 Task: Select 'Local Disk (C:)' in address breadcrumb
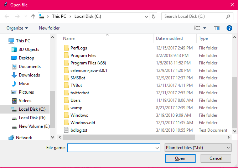pyautogui.click(x=88, y=16)
